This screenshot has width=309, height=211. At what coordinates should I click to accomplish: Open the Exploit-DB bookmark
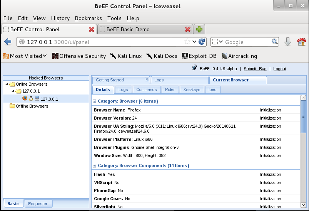click(x=199, y=56)
